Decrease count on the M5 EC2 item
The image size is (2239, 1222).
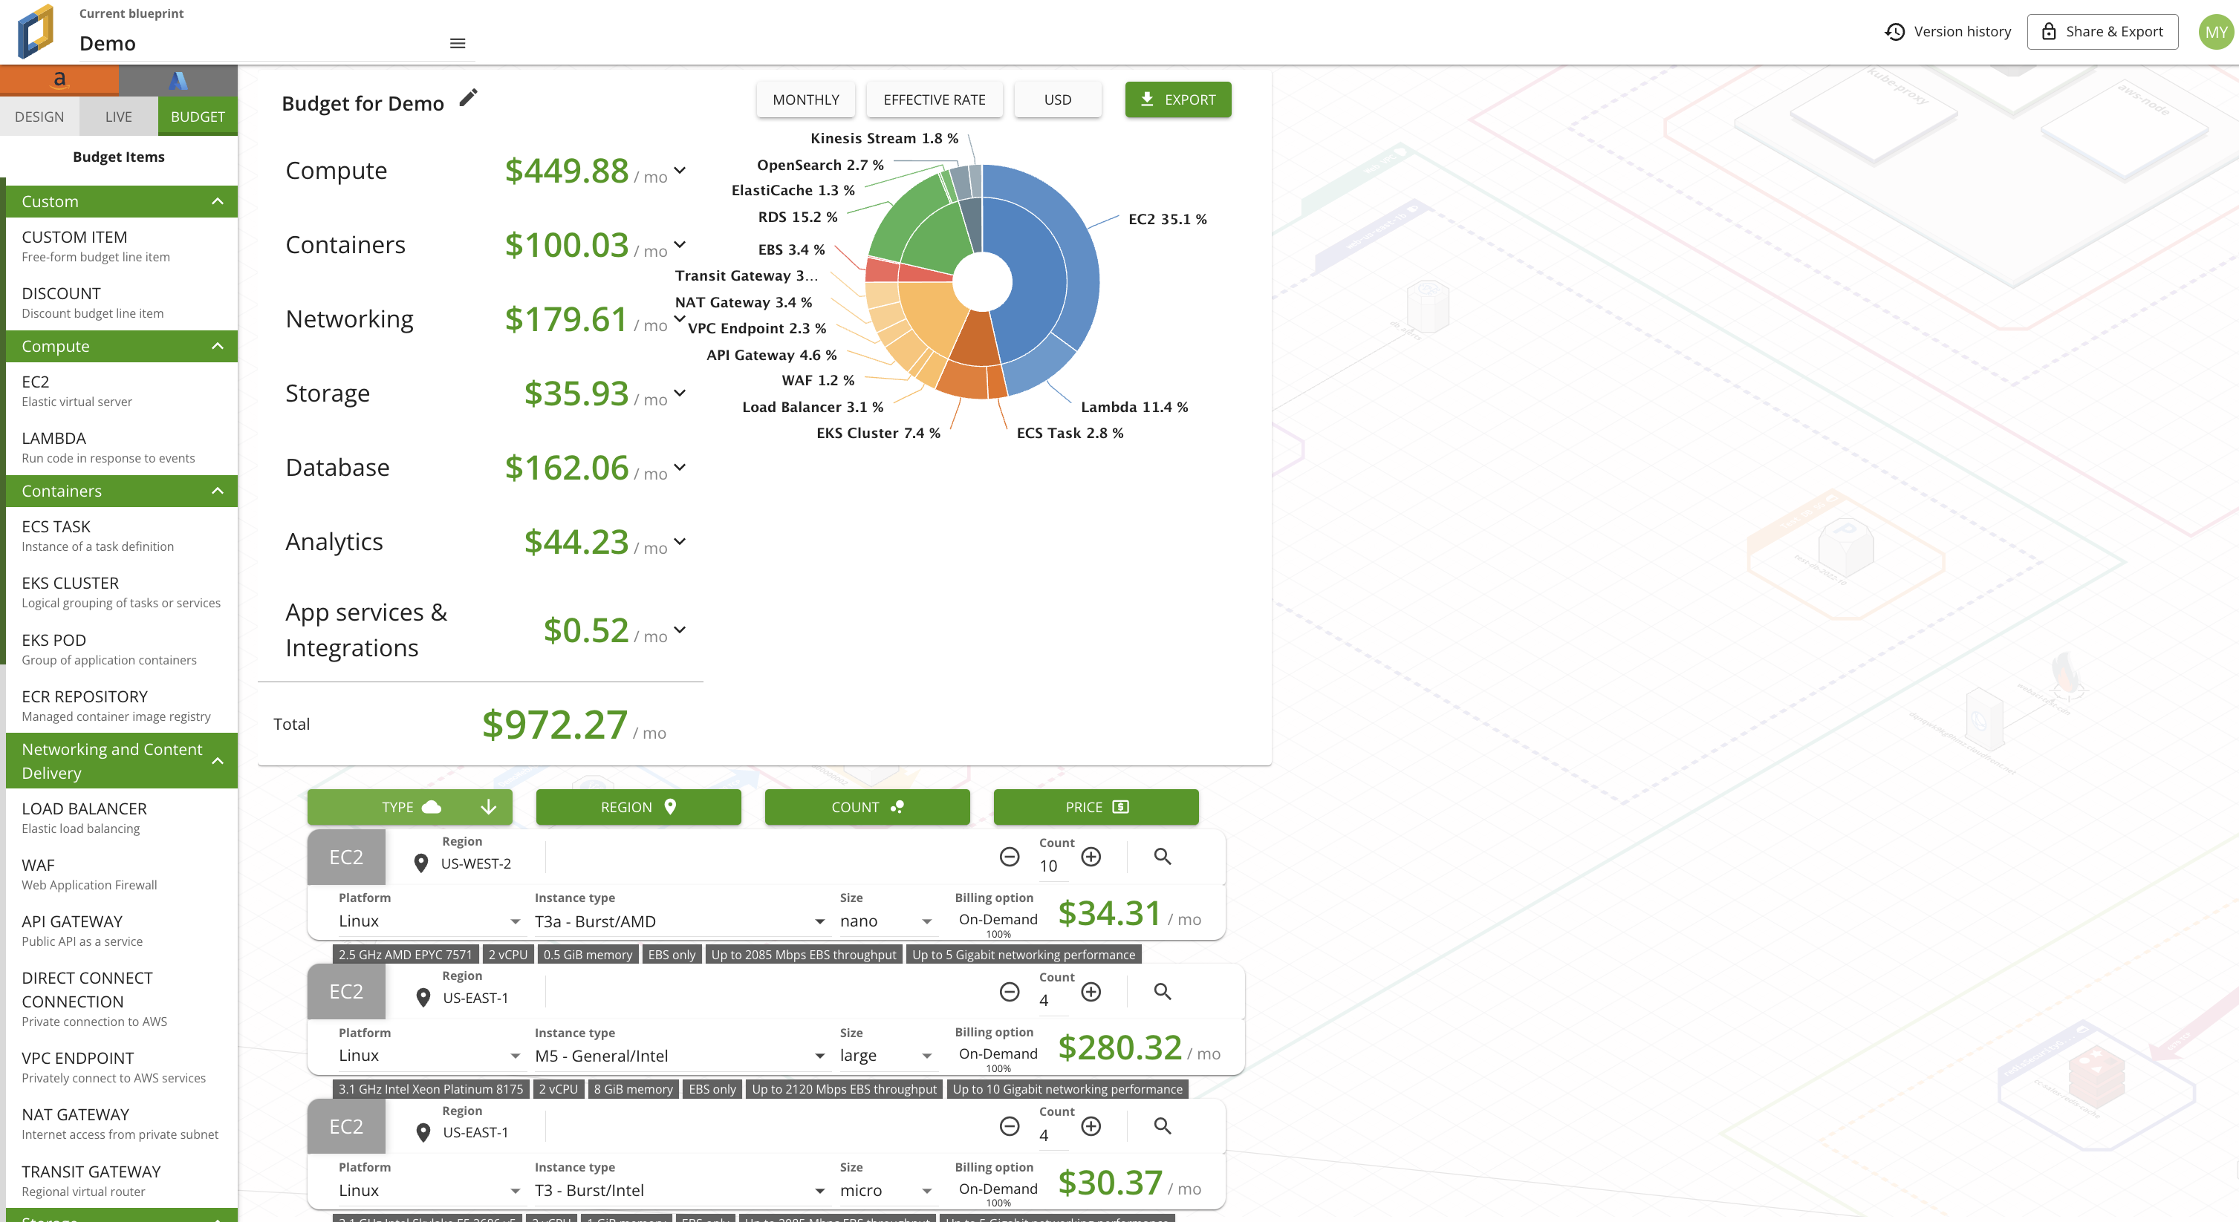click(1009, 991)
